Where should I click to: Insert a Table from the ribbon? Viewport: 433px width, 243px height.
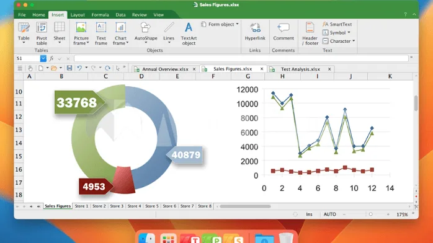(24, 33)
